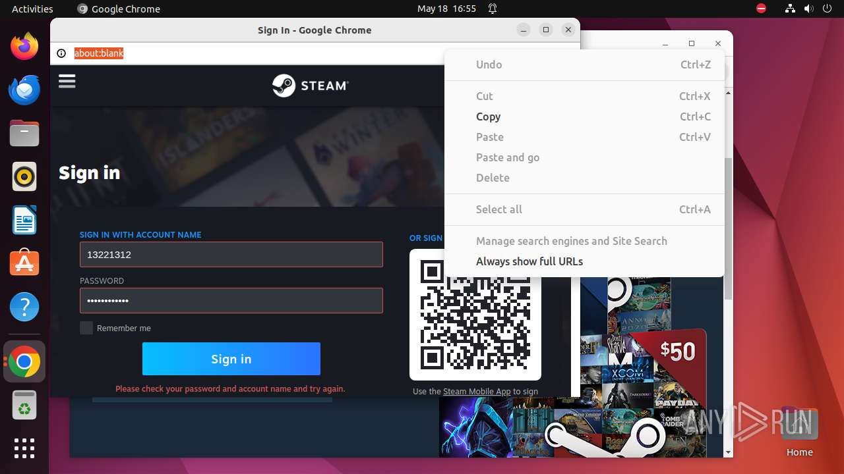Open the Files manager in dock
This screenshot has height=474, width=844.
(x=24, y=134)
